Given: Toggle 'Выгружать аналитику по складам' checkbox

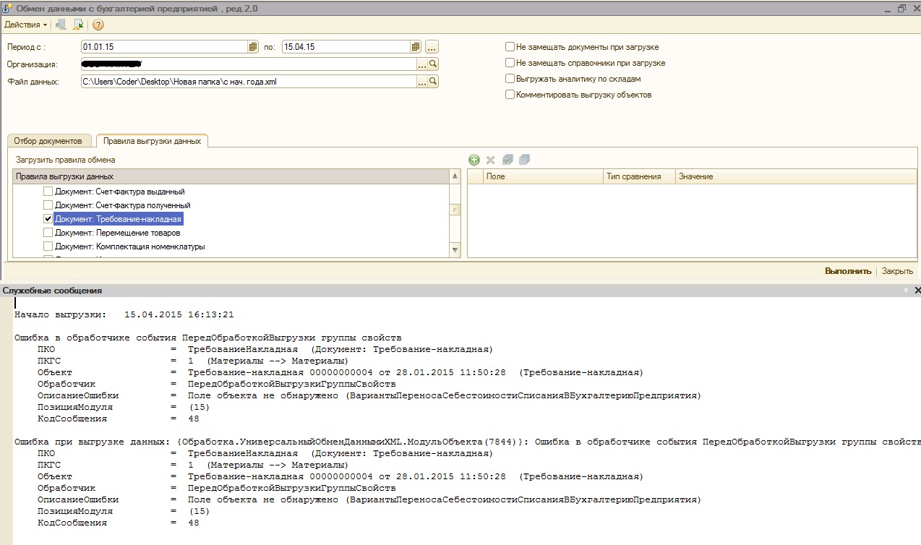Looking at the screenshot, I should pos(510,79).
